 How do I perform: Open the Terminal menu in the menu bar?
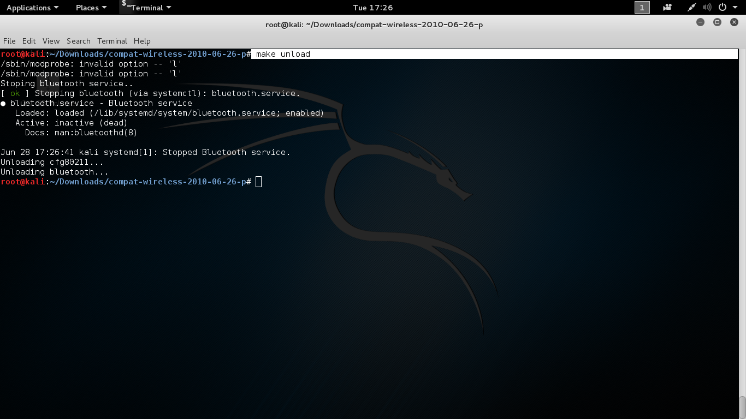click(112, 41)
